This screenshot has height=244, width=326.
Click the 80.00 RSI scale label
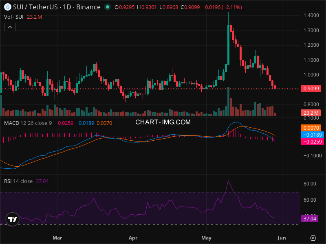point(310,184)
